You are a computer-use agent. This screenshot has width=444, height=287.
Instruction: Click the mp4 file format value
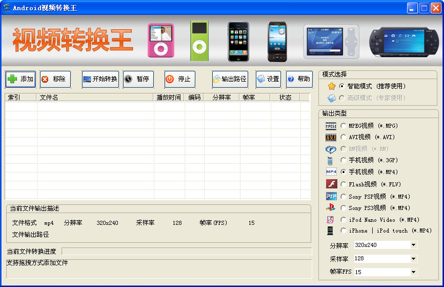click(49, 223)
